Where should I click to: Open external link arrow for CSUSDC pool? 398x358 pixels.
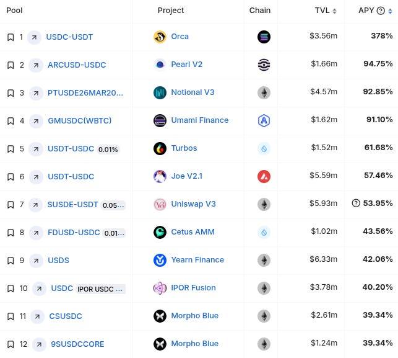(37, 316)
